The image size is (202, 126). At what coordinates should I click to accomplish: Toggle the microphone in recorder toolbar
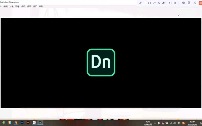coord(189,3)
